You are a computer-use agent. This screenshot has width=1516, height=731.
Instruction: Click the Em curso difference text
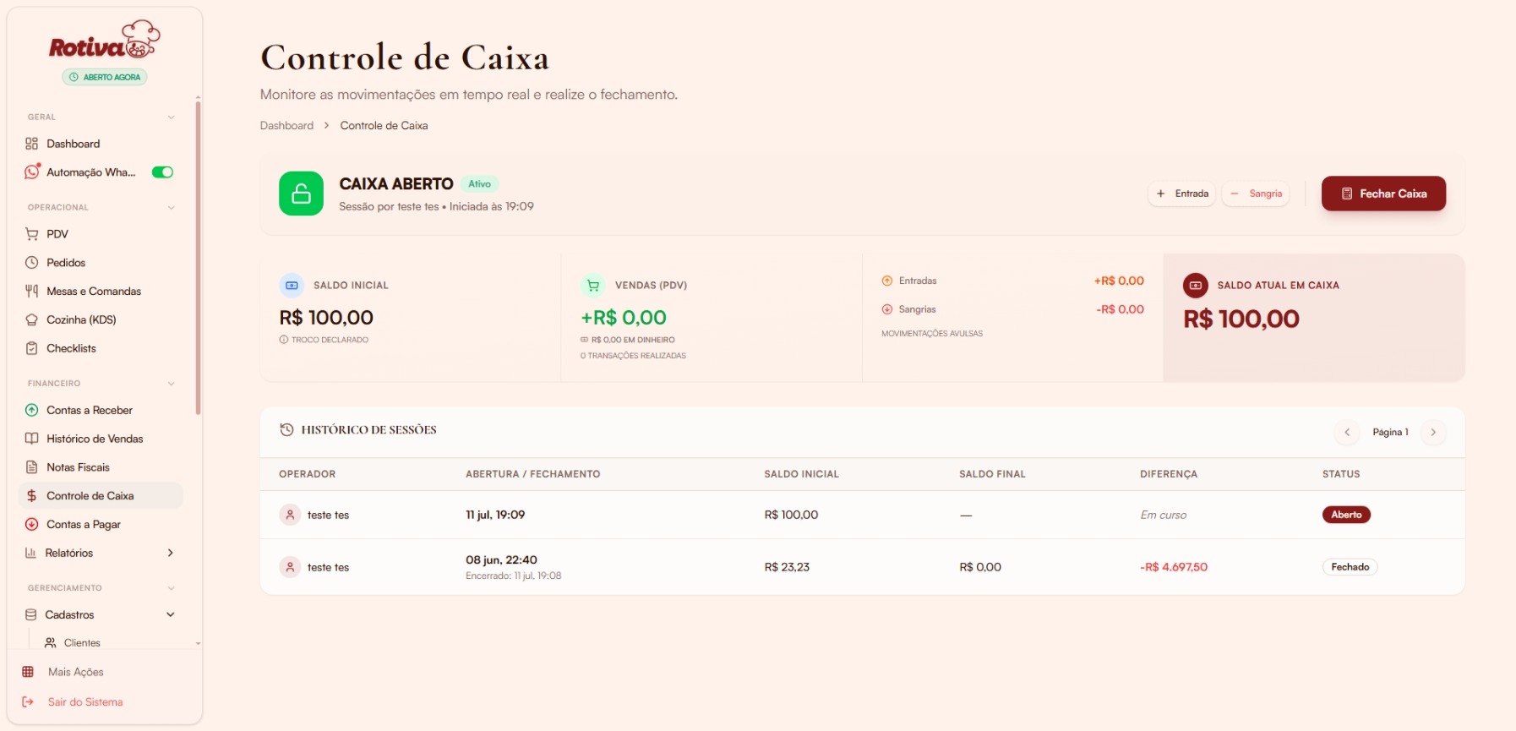coord(1164,516)
